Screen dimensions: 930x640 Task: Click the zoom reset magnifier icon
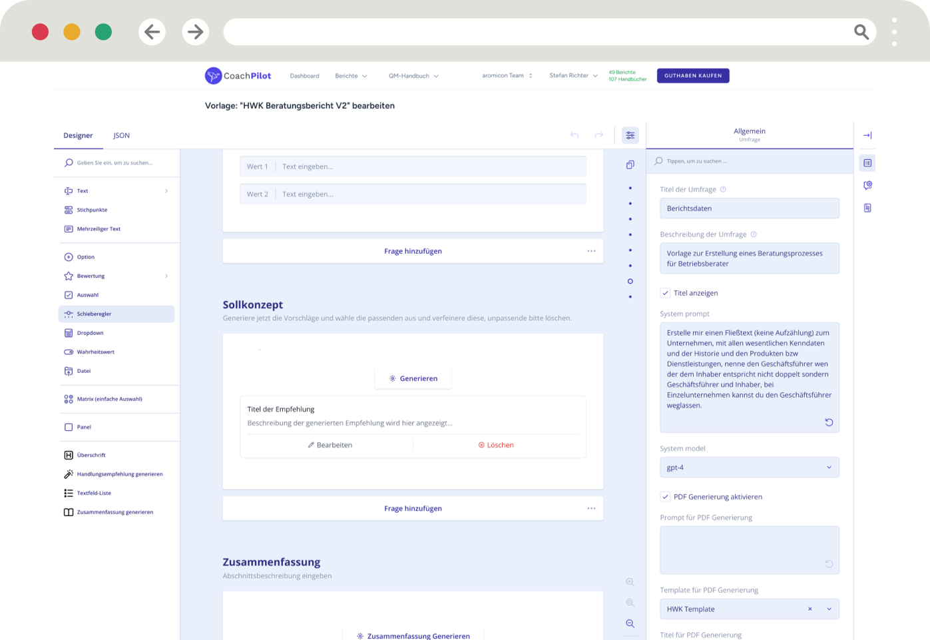[x=630, y=603]
